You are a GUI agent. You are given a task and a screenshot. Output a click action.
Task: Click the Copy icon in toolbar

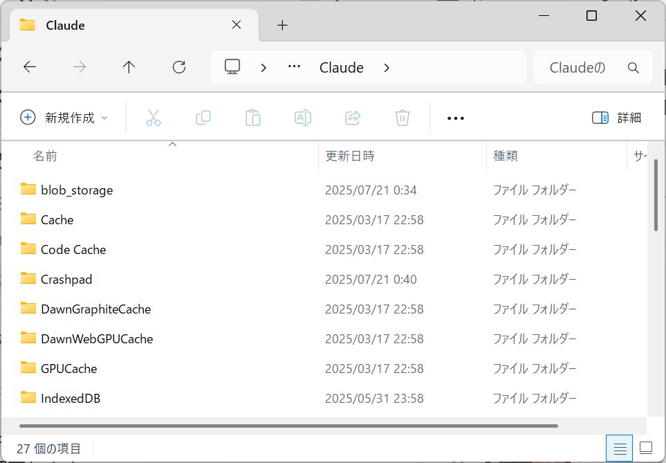point(203,118)
